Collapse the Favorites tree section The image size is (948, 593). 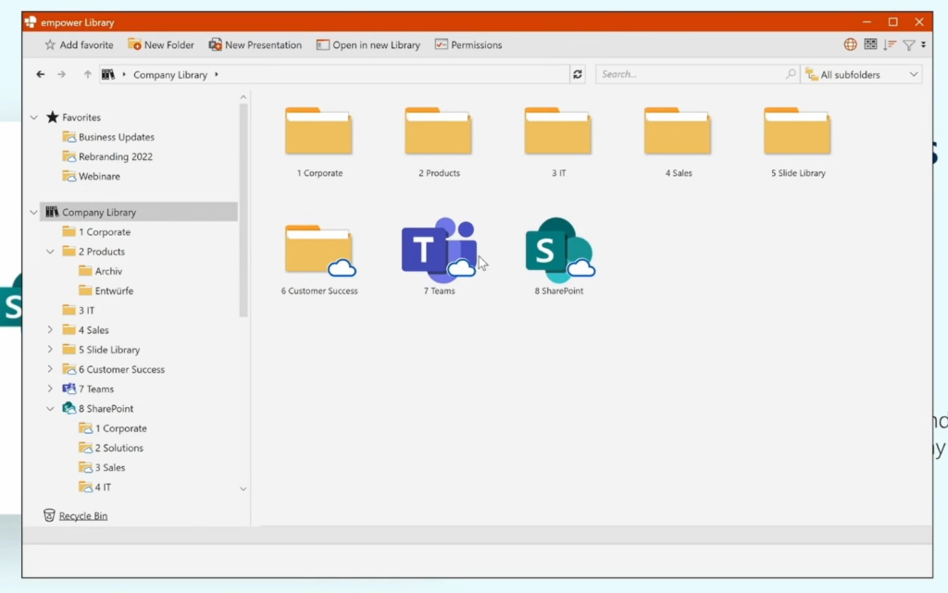34,117
